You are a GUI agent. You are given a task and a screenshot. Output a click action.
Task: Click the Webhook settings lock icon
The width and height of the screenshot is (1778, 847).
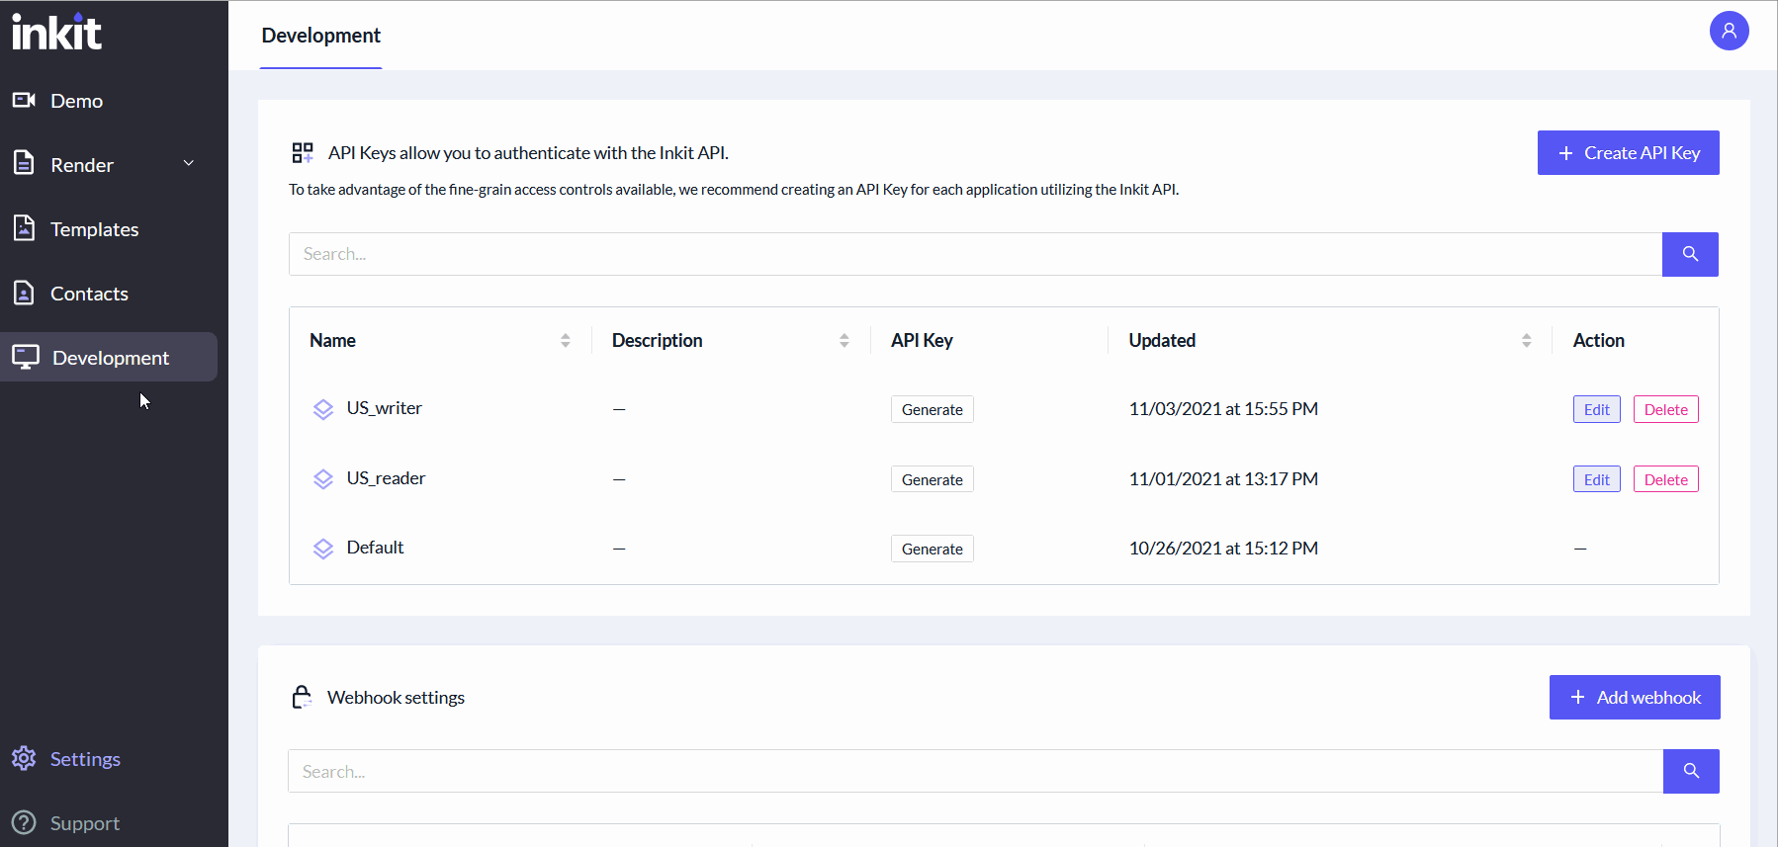coord(302,697)
